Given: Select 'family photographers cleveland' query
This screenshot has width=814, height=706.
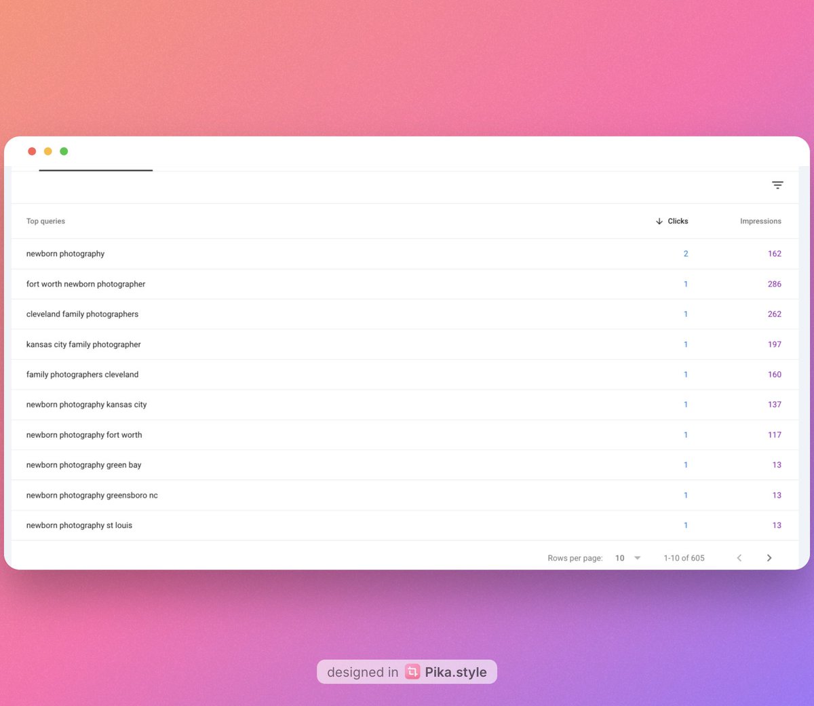Looking at the screenshot, I should click(82, 375).
